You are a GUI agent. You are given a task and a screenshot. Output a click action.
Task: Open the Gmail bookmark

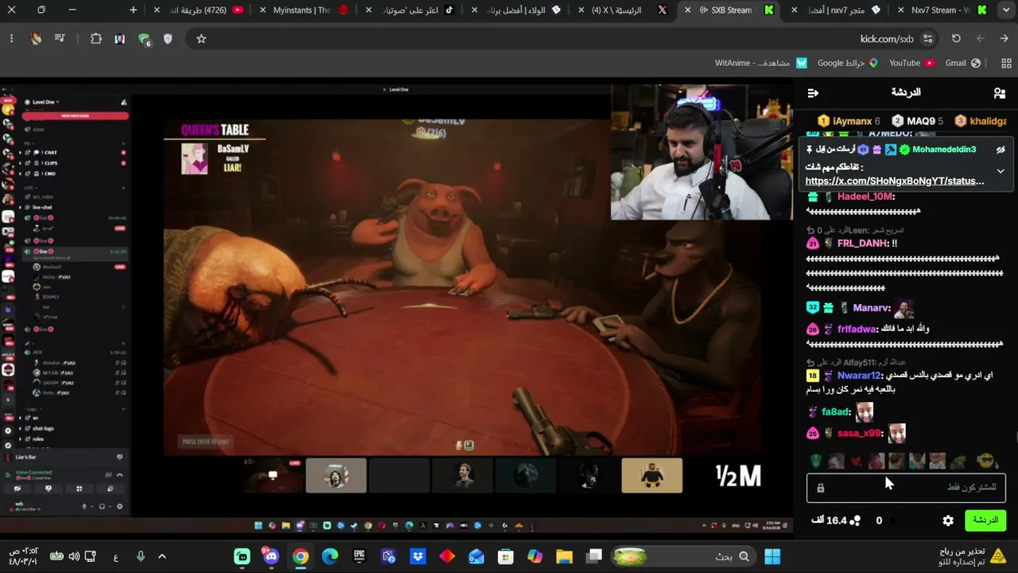click(962, 63)
